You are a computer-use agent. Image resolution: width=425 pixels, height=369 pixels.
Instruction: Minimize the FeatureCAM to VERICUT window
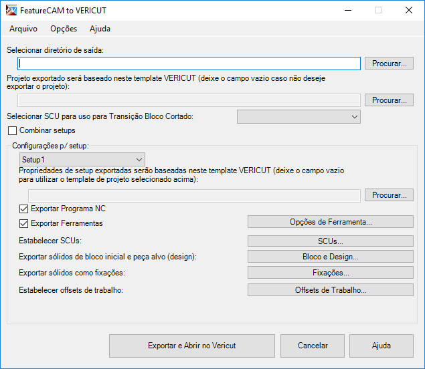348,10
